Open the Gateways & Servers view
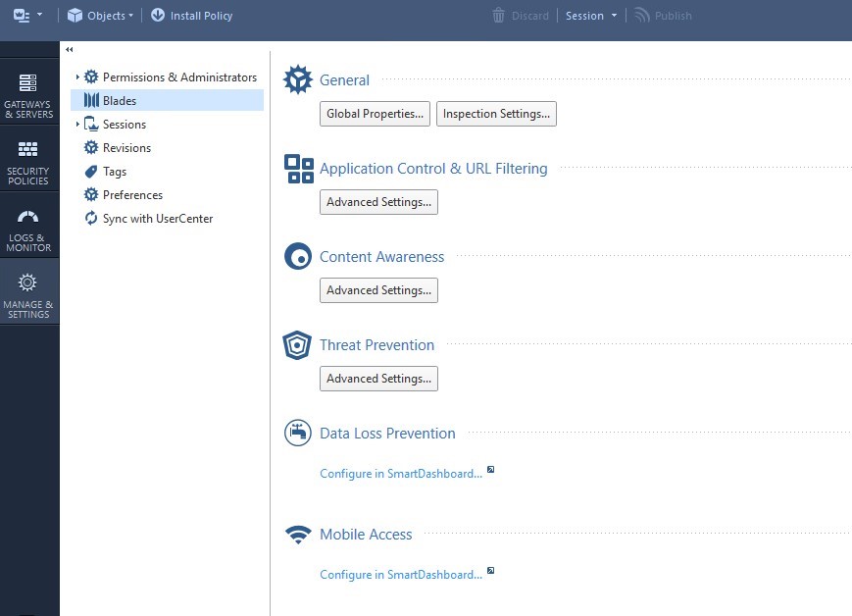852x616 pixels. pos(28,95)
